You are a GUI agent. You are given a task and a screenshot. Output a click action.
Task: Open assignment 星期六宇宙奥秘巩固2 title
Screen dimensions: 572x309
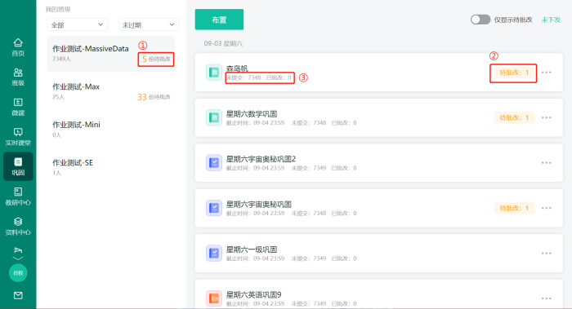click(261, 159)
